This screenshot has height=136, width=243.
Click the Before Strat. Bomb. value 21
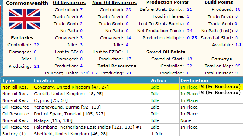[189, 9]
